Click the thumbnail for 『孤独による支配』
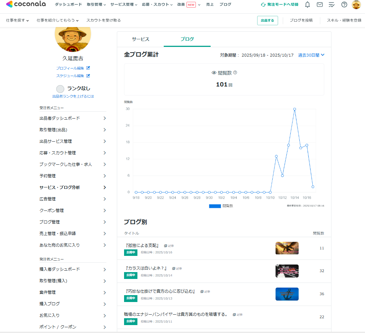365x333 pixels. (x=287, y=248)
